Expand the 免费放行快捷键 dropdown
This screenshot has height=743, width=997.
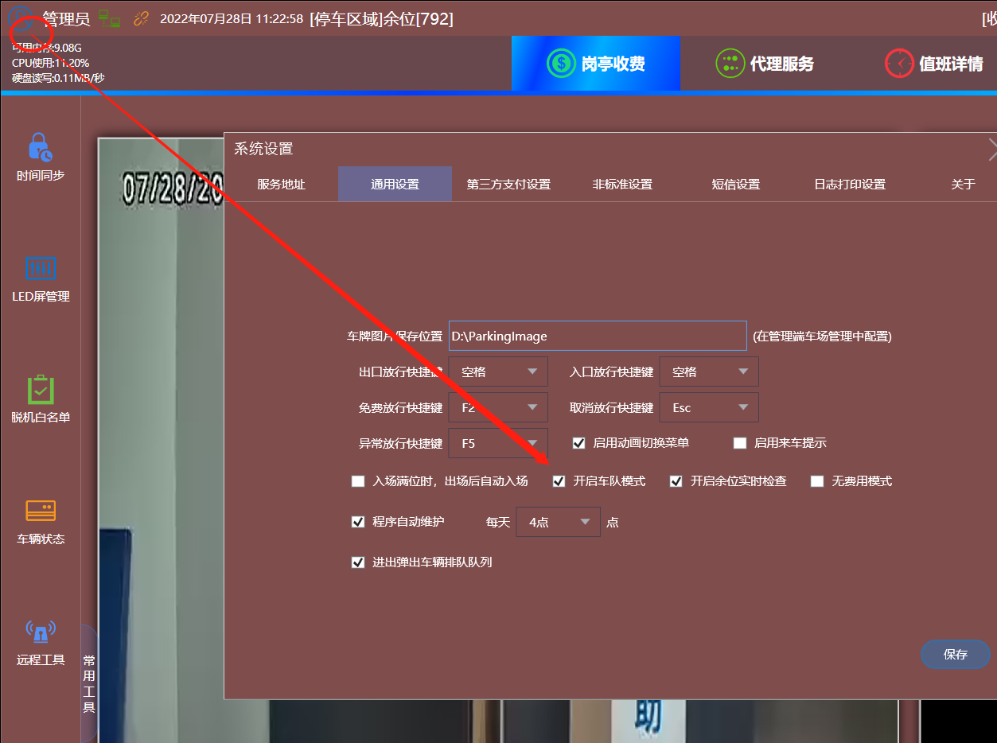point(498,407)
